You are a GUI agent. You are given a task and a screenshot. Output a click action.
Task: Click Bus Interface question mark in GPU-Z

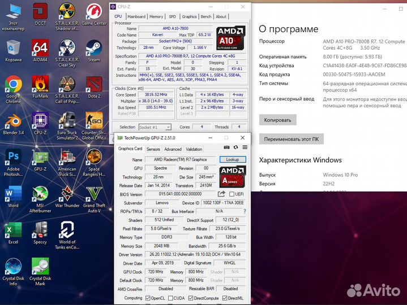click(245, 211)
